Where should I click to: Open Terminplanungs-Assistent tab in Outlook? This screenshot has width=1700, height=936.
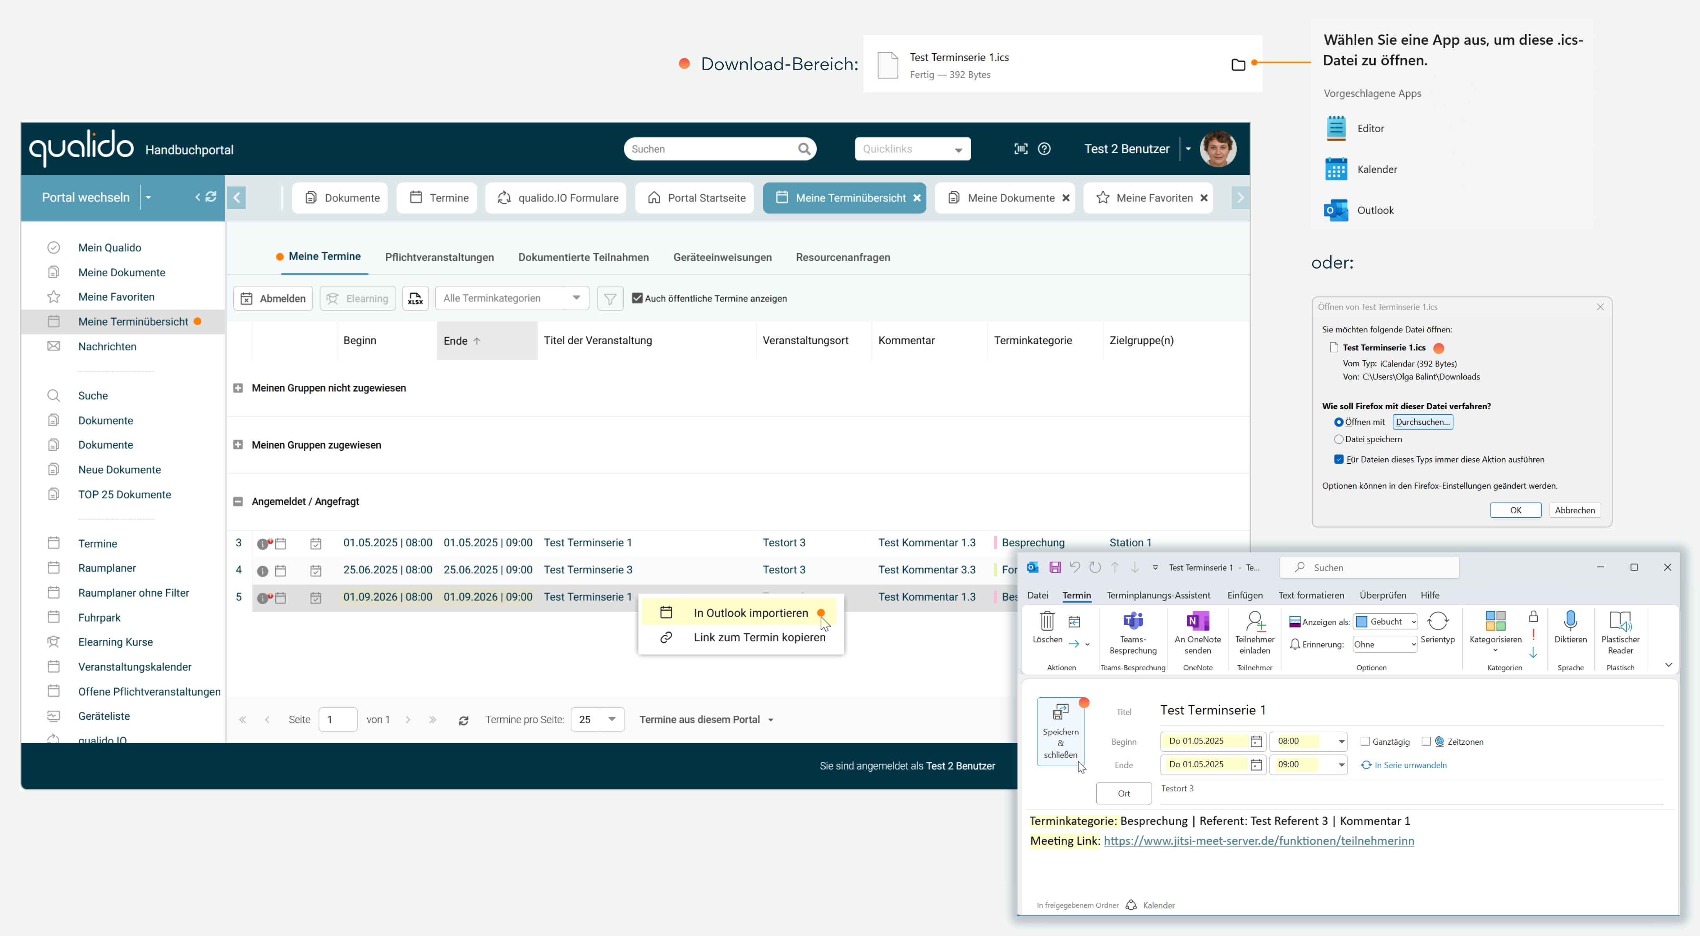point(1158,595)
